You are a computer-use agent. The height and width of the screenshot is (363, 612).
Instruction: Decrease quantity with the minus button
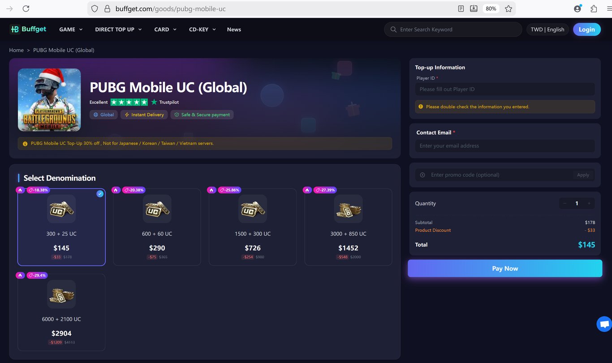tap(565, 203)
